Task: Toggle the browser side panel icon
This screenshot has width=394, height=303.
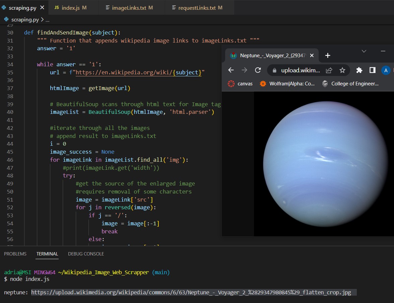Action: 372,70
